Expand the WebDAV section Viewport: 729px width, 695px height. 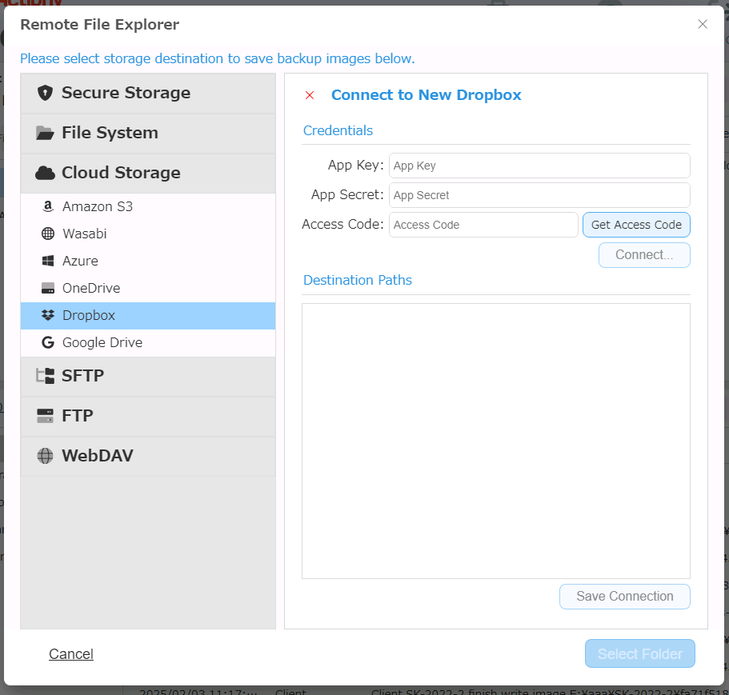[x=98, y=456]
